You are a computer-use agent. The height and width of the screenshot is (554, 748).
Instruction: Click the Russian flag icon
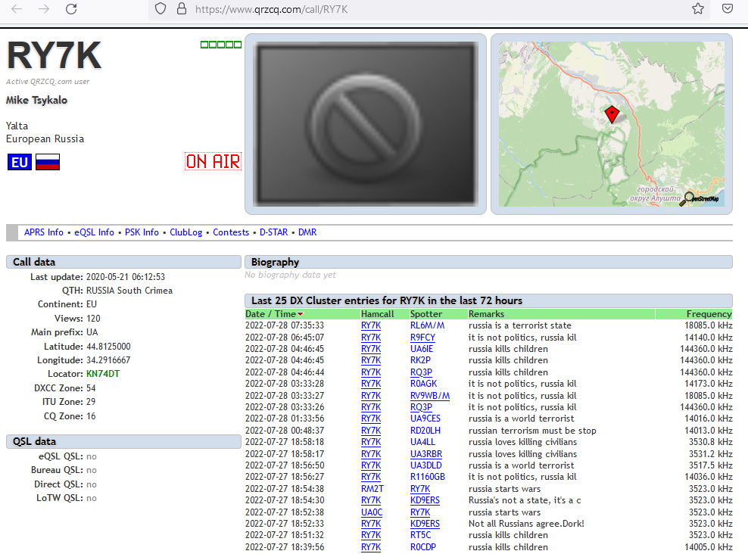pyautogui.click(x=48, y=161)
